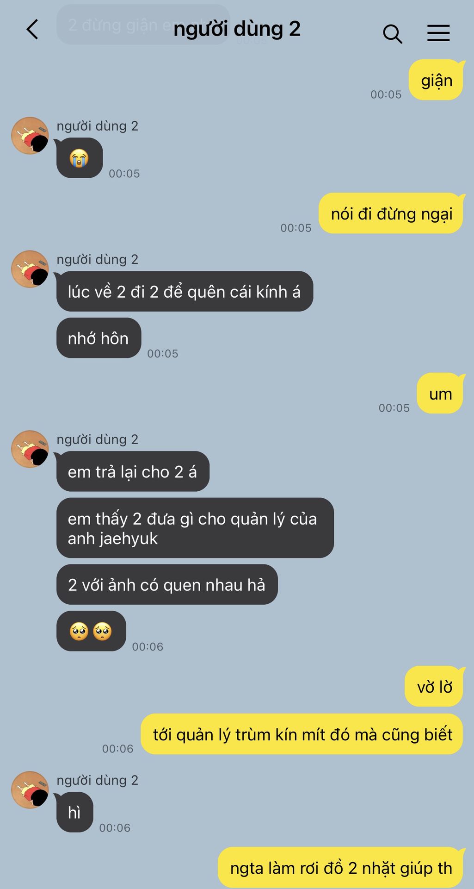Tap avatar beside 'hì' message
Screen dimensions: 474x889
pos(30,790)
